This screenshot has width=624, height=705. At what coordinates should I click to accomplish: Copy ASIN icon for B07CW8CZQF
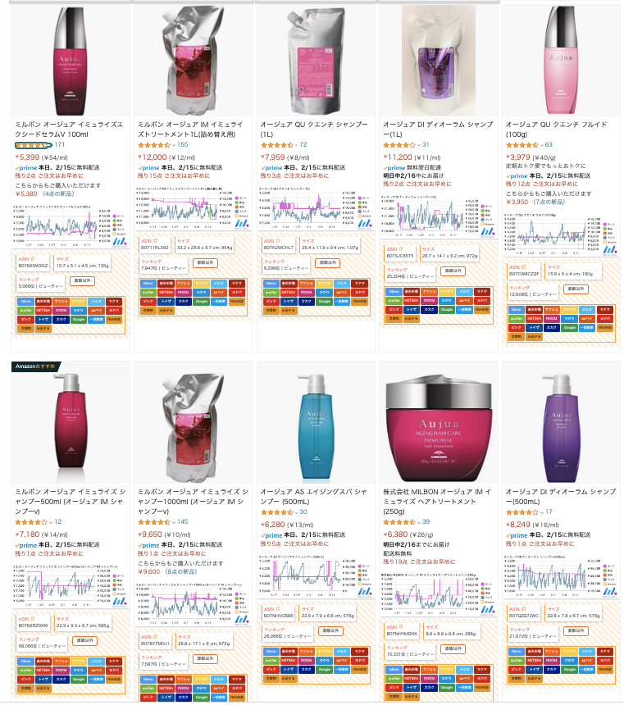[524, 267]
